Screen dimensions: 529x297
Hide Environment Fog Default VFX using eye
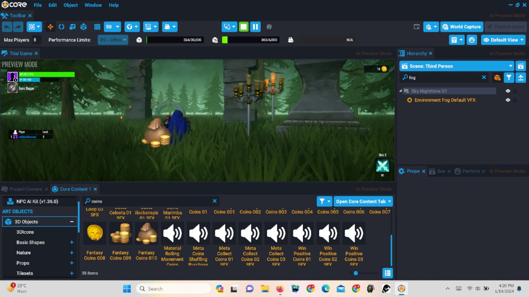[x=508, y=100]
